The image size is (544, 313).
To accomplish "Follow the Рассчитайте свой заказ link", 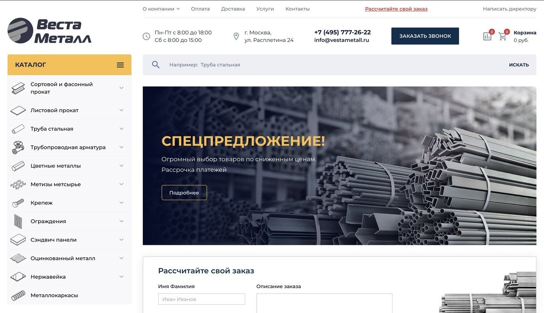I will [396, 9].
